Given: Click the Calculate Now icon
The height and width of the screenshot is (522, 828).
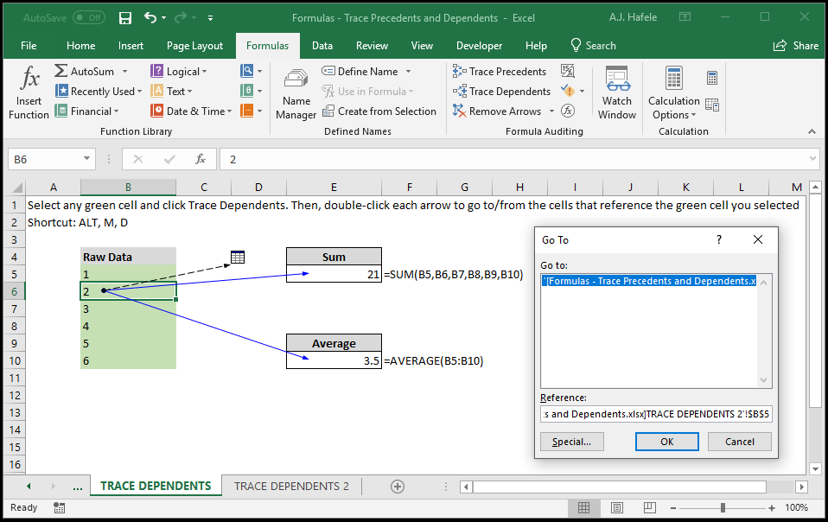Looking at the screenshot, I should click(x=712, y=78).
